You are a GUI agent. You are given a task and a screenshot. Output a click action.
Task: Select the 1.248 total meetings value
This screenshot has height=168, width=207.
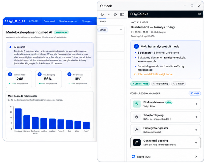coord(19,79)
